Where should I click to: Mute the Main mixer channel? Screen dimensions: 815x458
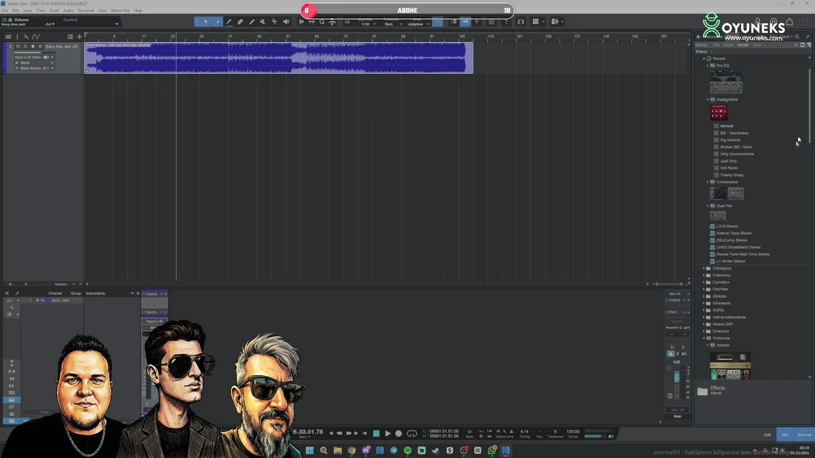pos(672,347)
